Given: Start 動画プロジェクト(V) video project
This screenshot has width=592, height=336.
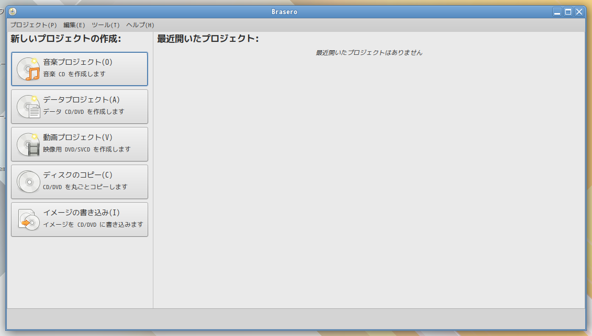Looking at the screenshot, I should coord(79,144).
